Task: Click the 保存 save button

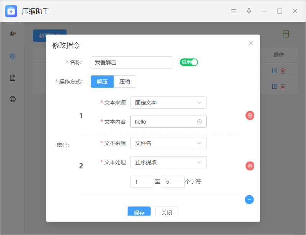Action: click(139, 212)
